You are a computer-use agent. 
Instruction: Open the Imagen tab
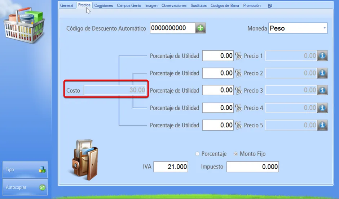coord(151,6)
